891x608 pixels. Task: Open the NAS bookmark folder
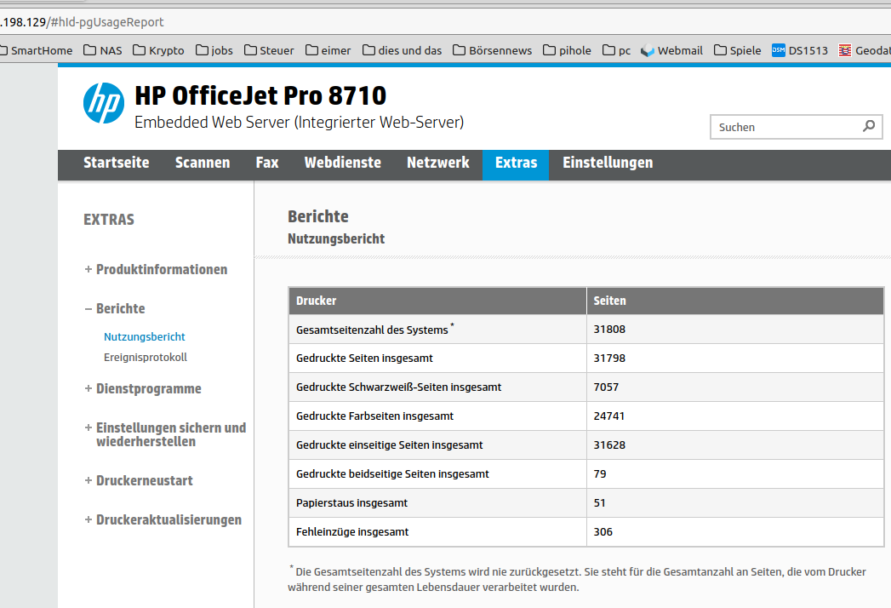click(x=103, y=50)
